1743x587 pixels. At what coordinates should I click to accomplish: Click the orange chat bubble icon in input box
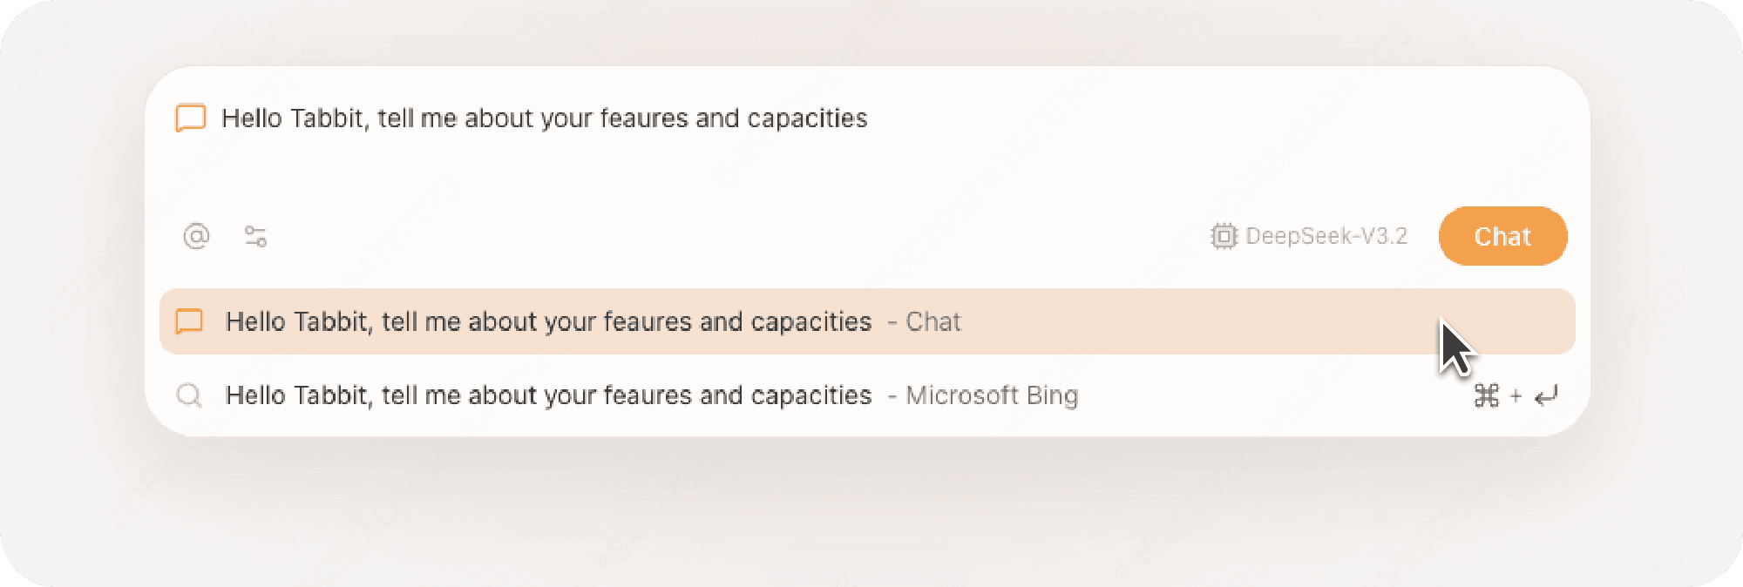191,118
